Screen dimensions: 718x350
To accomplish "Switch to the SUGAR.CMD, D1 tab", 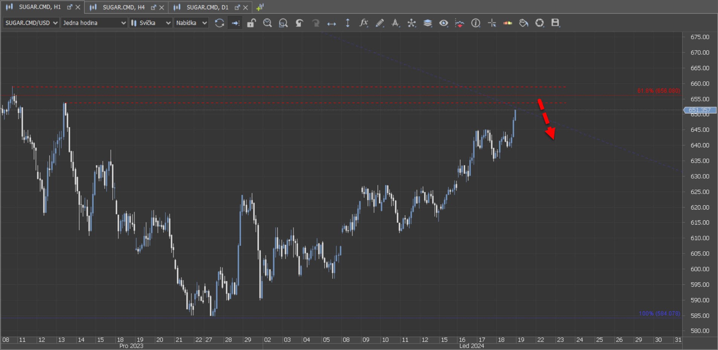I will pyautogui.click(x=208, y=7).
